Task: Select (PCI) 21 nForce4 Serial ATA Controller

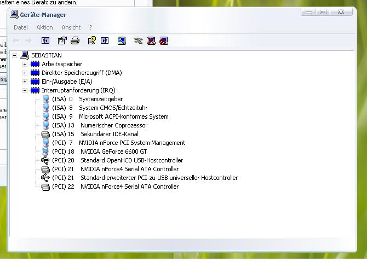Action: pos(116,169)
